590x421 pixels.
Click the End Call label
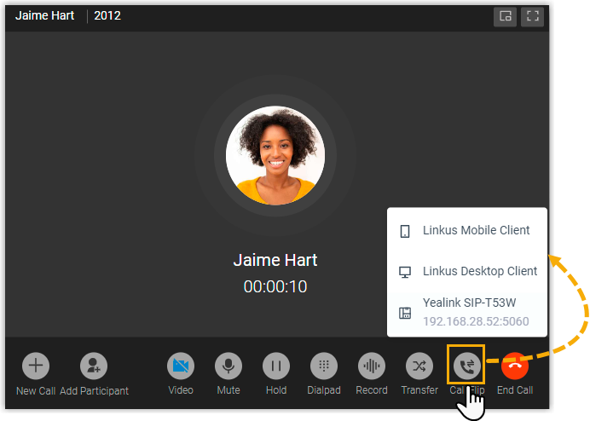(515, 390)
